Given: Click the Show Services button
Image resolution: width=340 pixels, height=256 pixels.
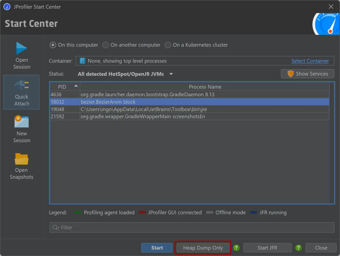Looking at the screenshot, I should pyautogui.click(x=307, y=74).
